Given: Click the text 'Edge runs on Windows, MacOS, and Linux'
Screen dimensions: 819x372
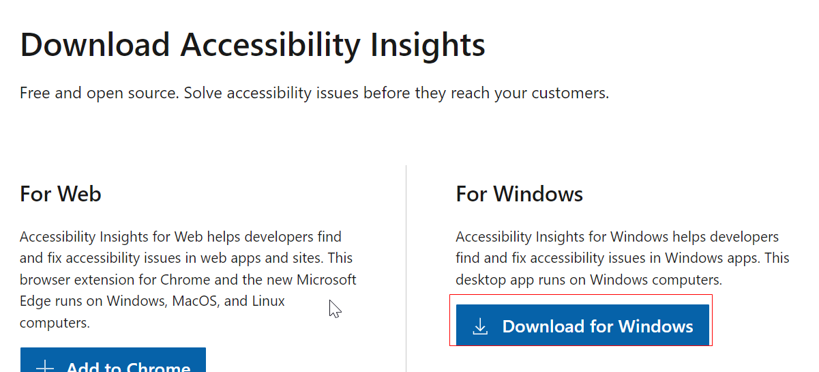Looking at the screenshot, I should (x=153, y=301).
